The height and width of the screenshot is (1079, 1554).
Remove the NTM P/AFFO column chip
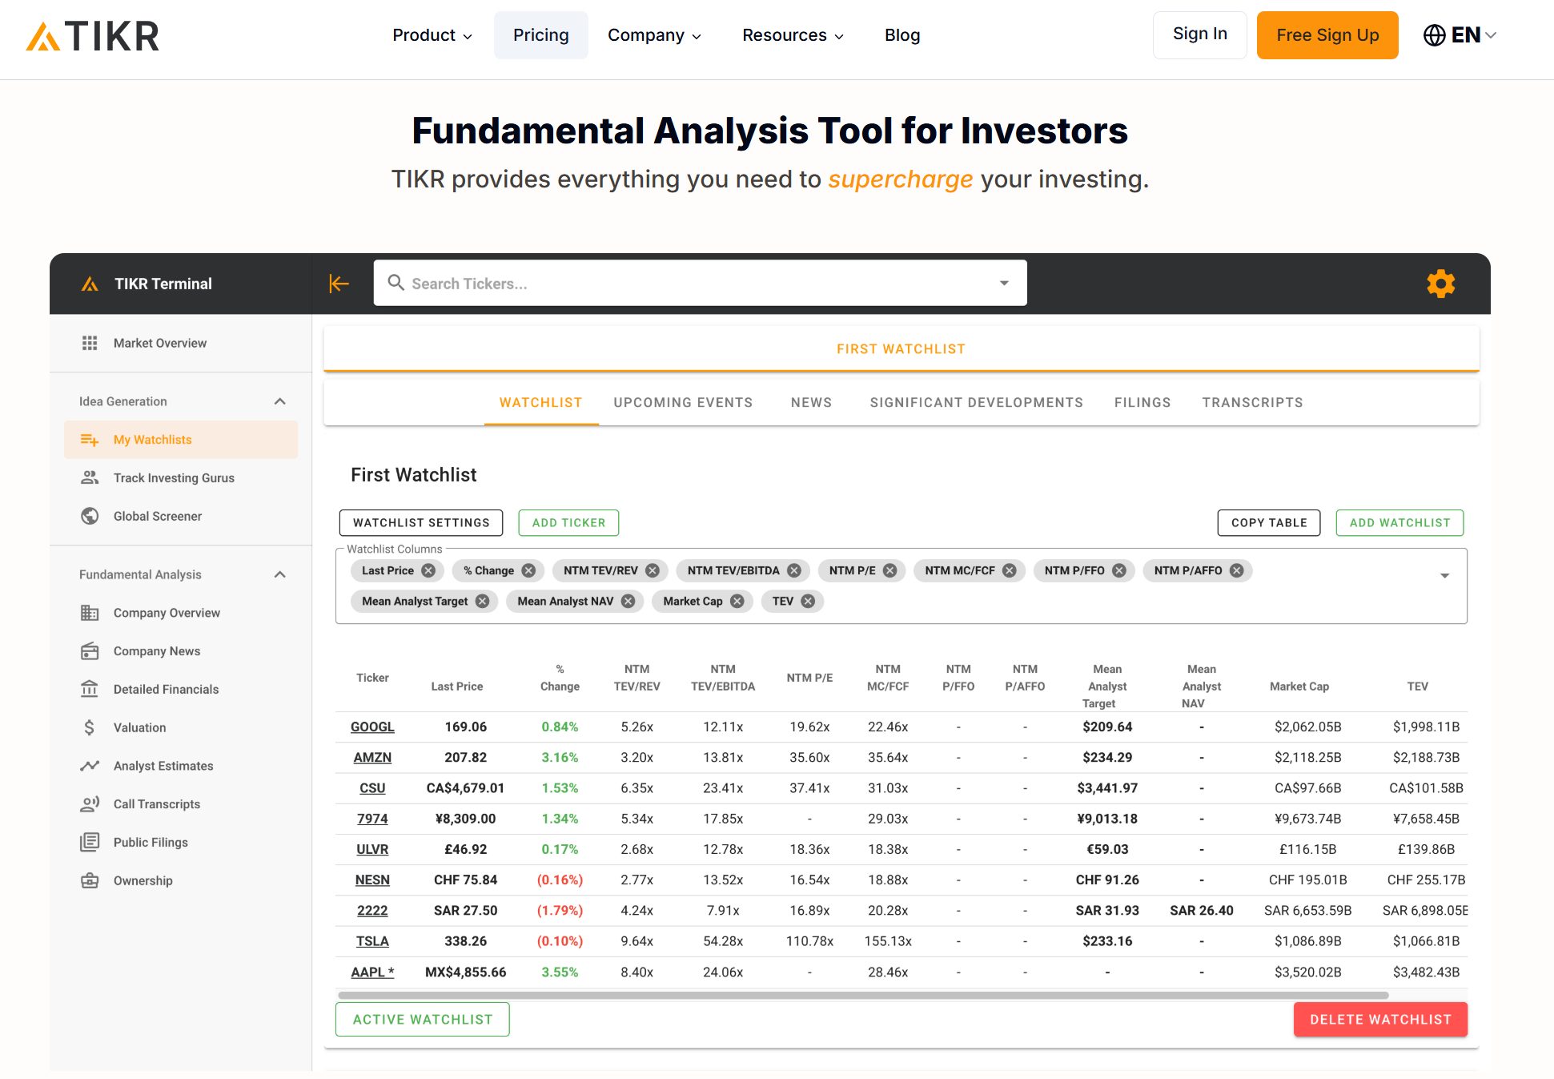pos(1237,570)
